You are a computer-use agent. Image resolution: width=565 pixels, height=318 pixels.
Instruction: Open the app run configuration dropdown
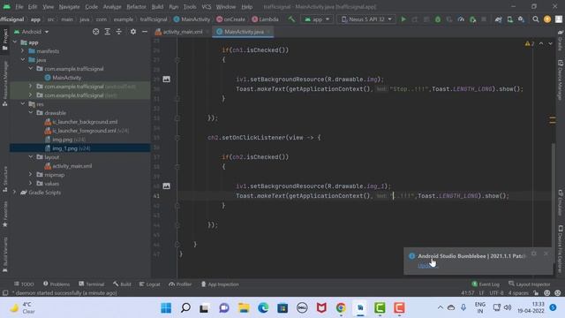pos(317,19)
